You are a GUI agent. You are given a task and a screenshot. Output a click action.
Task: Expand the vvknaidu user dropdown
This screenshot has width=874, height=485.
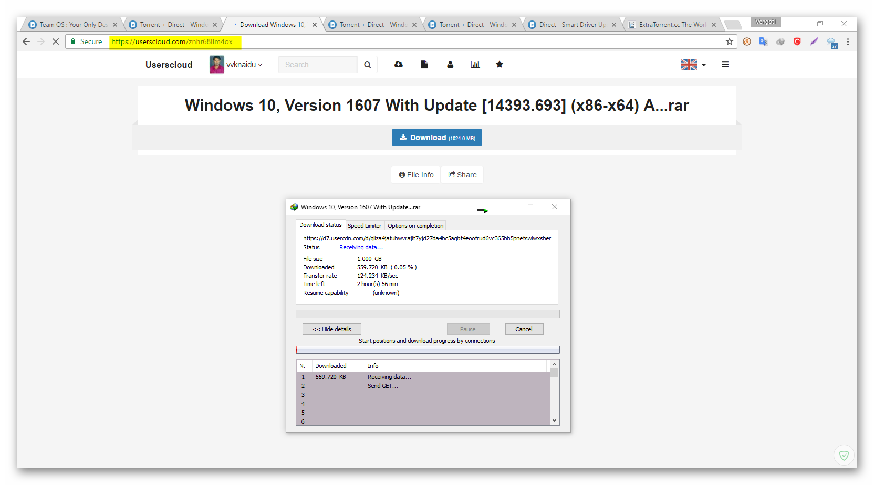(x=244, y=65)
